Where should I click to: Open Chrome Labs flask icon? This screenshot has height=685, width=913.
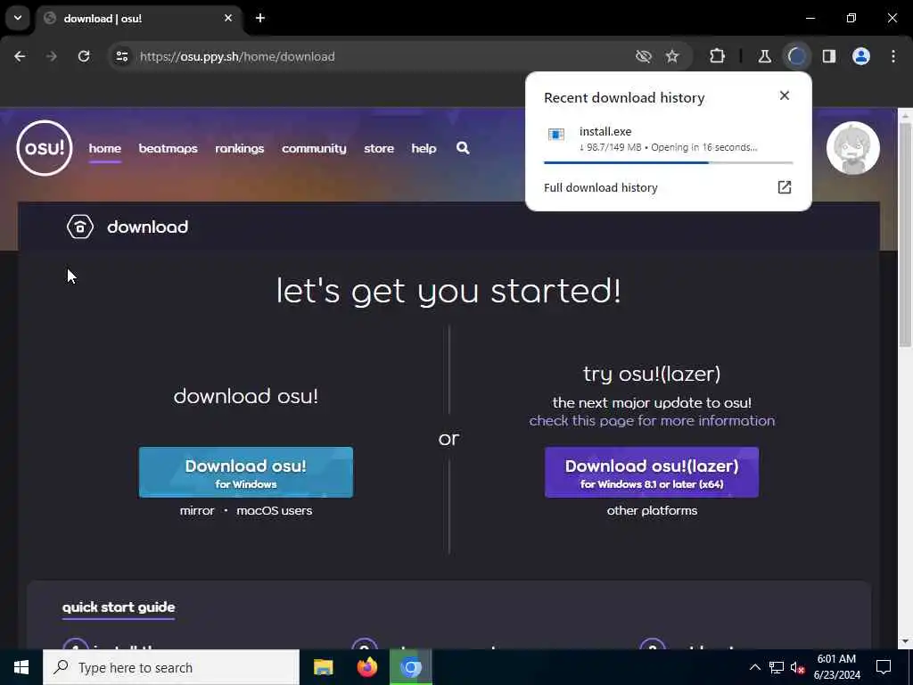[764, 56]
